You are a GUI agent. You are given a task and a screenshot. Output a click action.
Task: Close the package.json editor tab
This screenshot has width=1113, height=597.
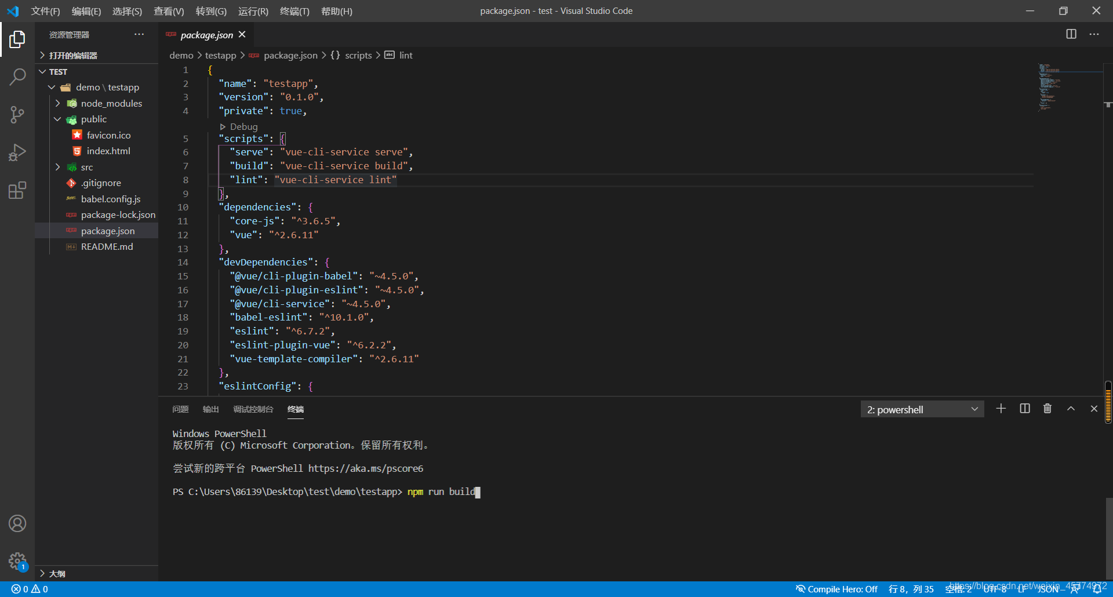click(242, 35)
